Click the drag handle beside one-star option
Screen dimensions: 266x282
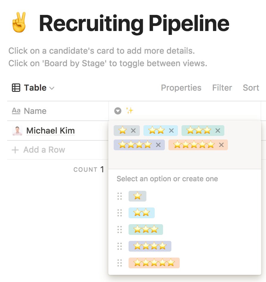120,196
